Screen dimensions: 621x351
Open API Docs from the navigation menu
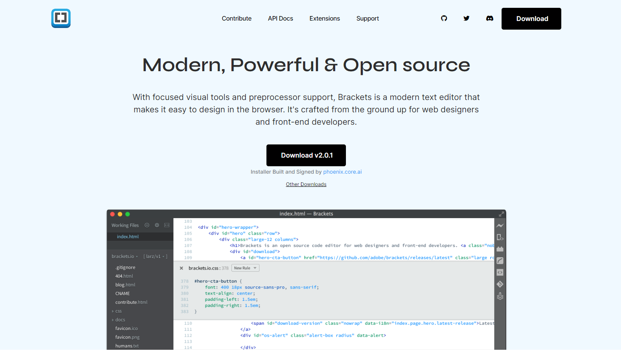(280, 18)
